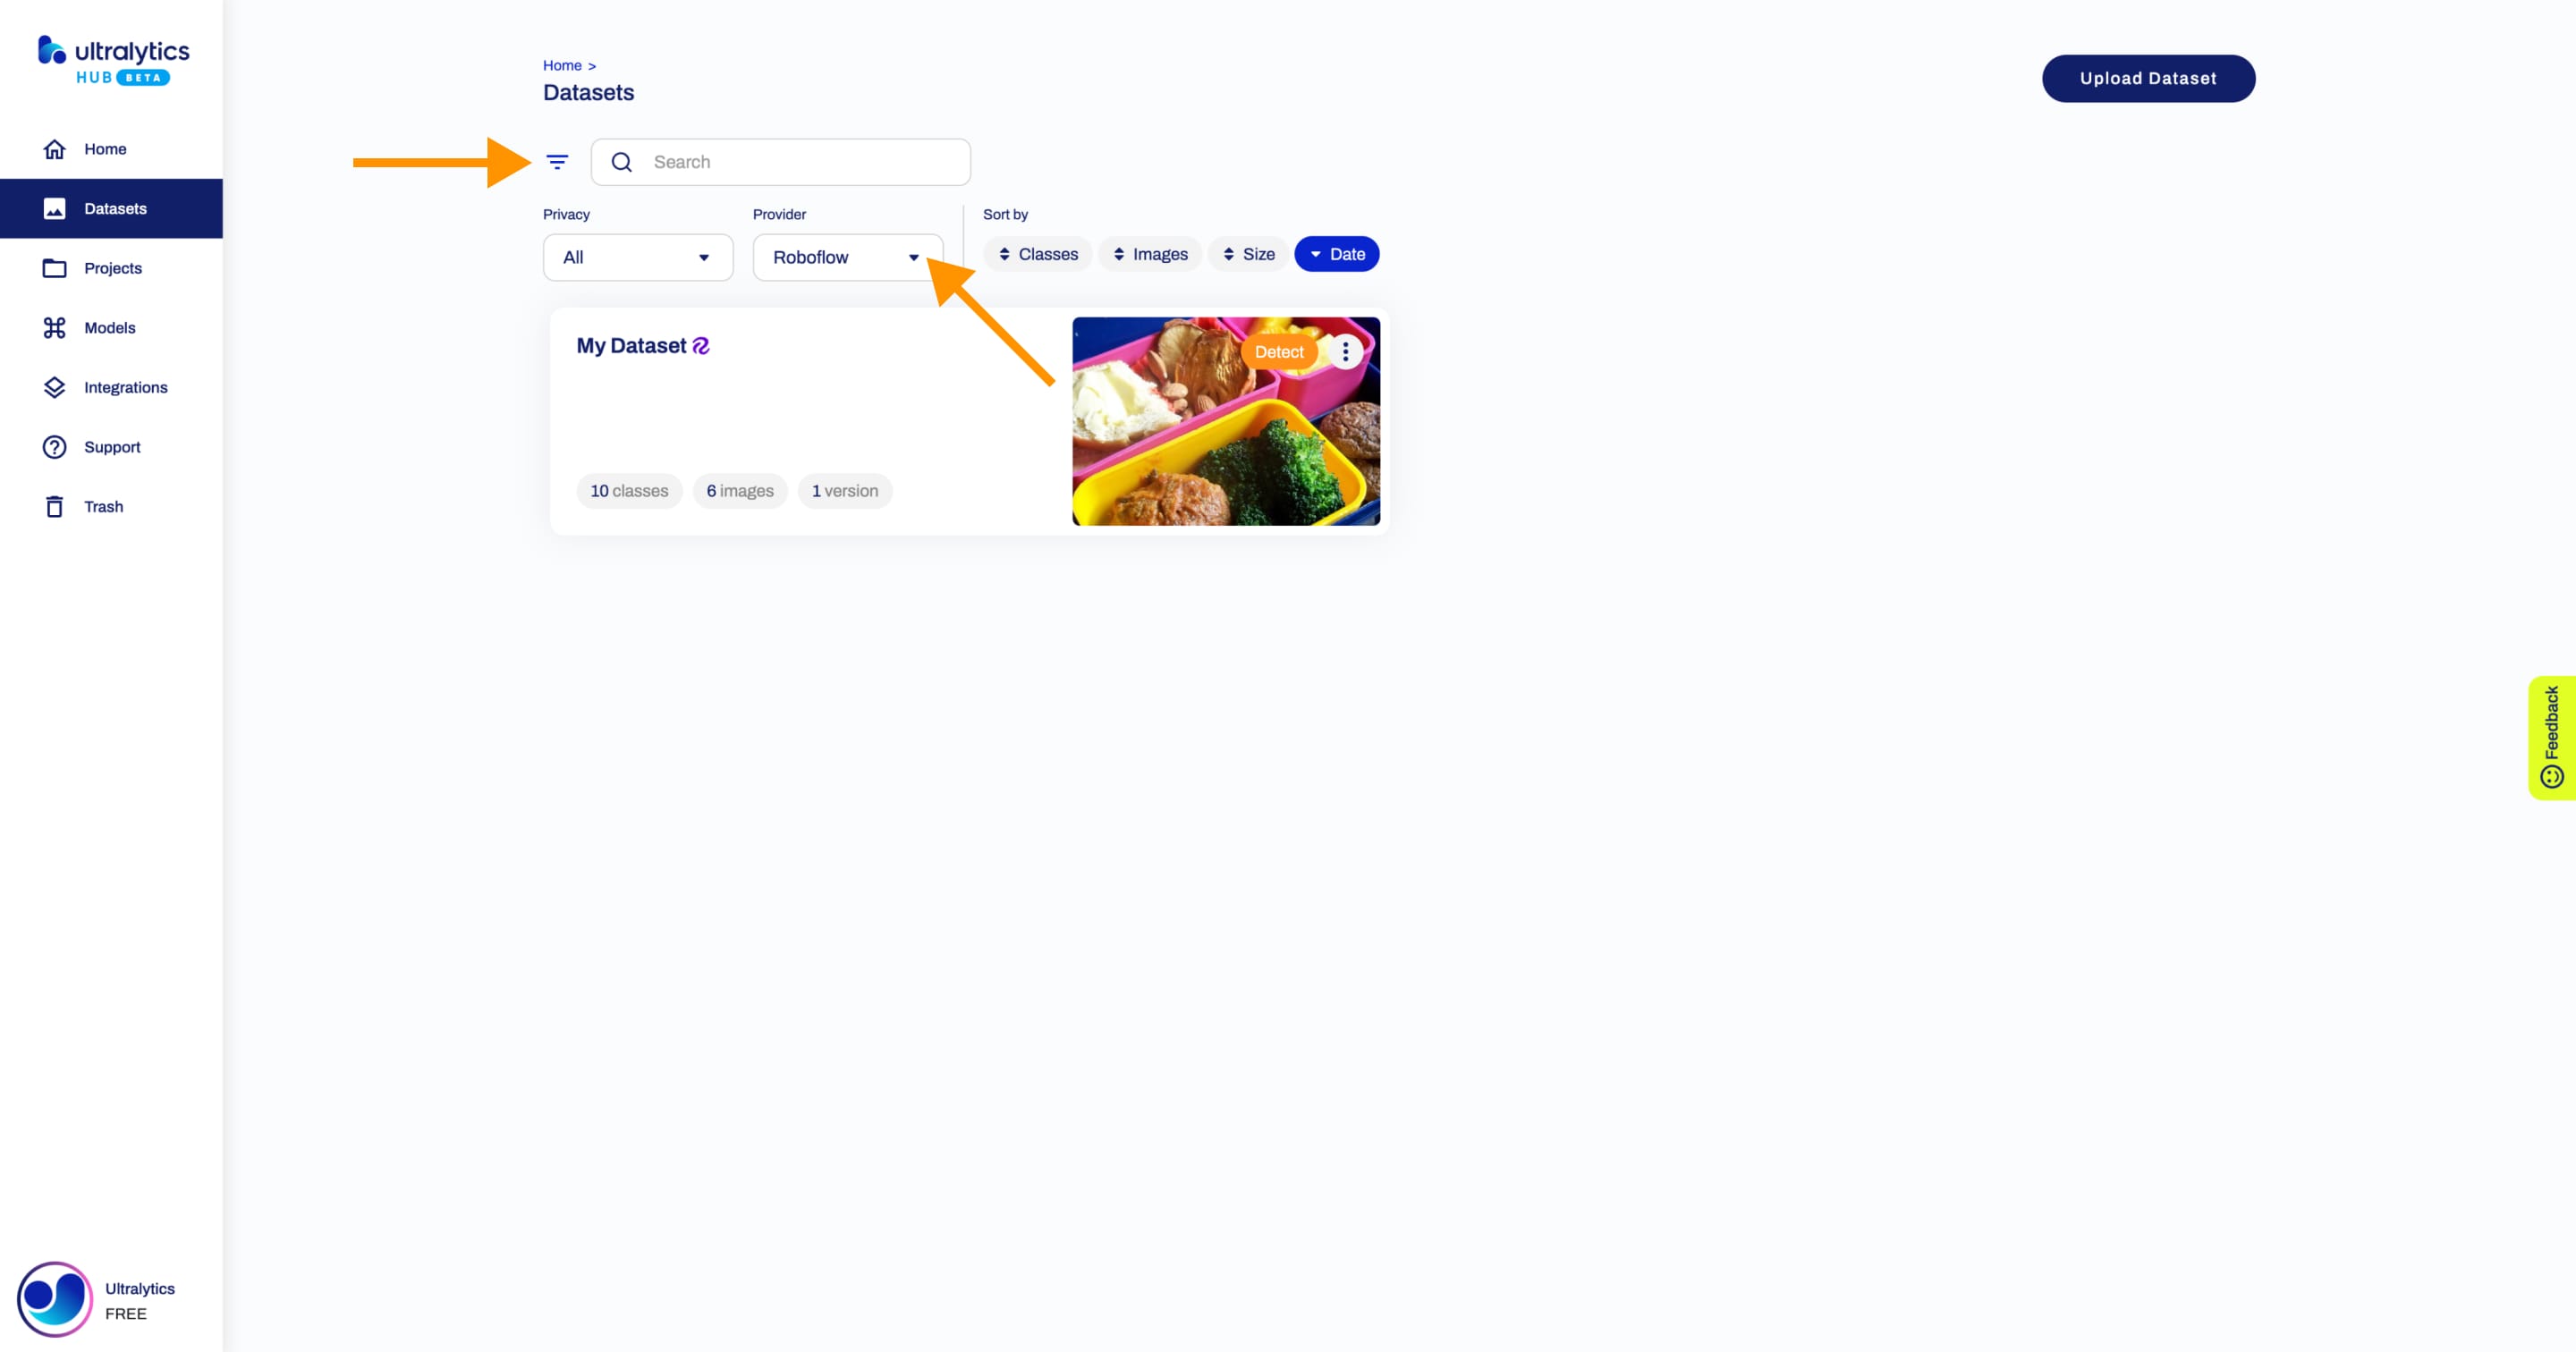Click the filter/funnel icon
The height and width of the screenshot is (1352, 2576).
coord(557,160)
